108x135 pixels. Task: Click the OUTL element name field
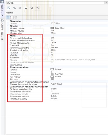[x=55, y=3]
